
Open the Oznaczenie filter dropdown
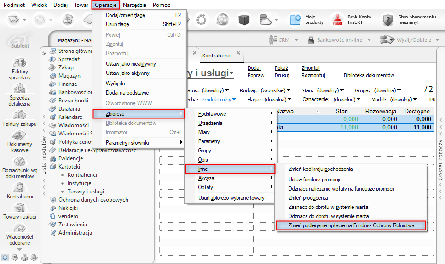[347, 100]
